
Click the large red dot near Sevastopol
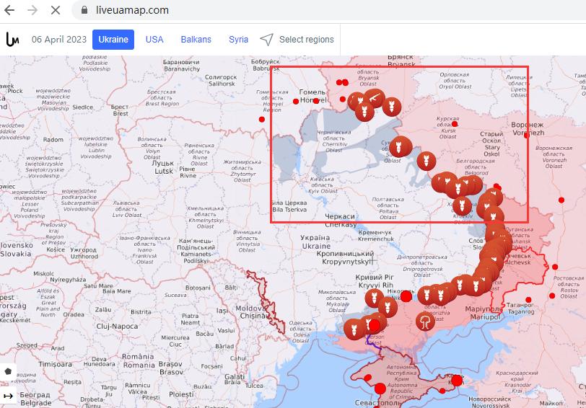[380, 389]
